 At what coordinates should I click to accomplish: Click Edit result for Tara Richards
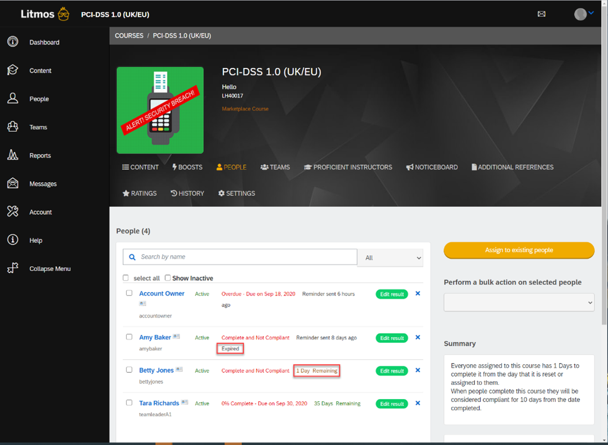[x=391, y=404]
